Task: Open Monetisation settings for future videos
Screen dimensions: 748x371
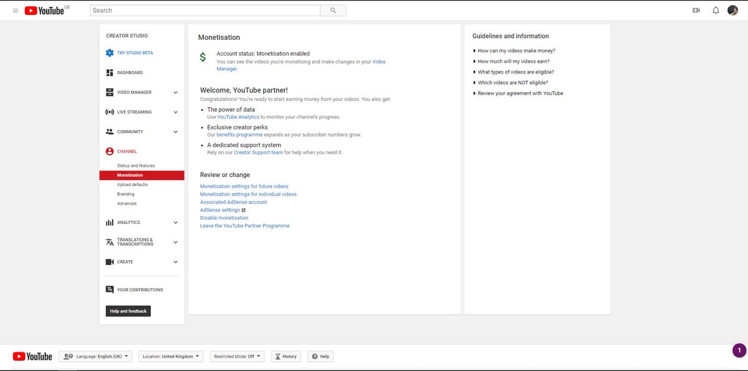Action: pyautogui.click(x=244, y=187)
